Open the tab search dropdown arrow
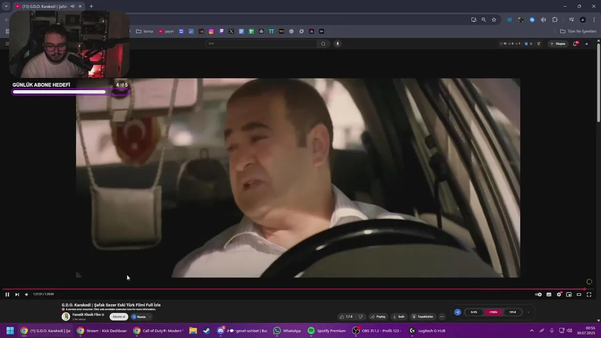The height and width of the screenshot is (338, 601). 6,7
